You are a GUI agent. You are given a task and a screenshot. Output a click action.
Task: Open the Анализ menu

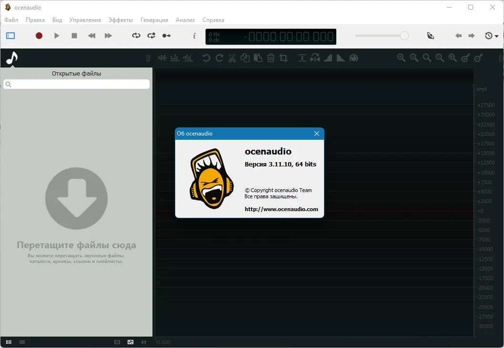click(x=185, y=20)
